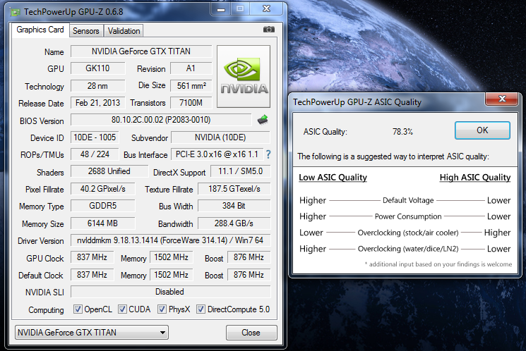Select the Graphics Card tab

[x=40, y=30]
